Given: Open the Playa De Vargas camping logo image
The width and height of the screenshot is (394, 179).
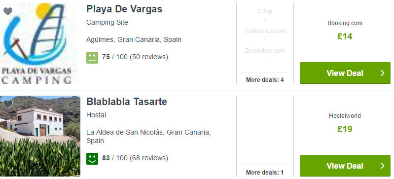Looking at the screenshot, I should [37, 43].
